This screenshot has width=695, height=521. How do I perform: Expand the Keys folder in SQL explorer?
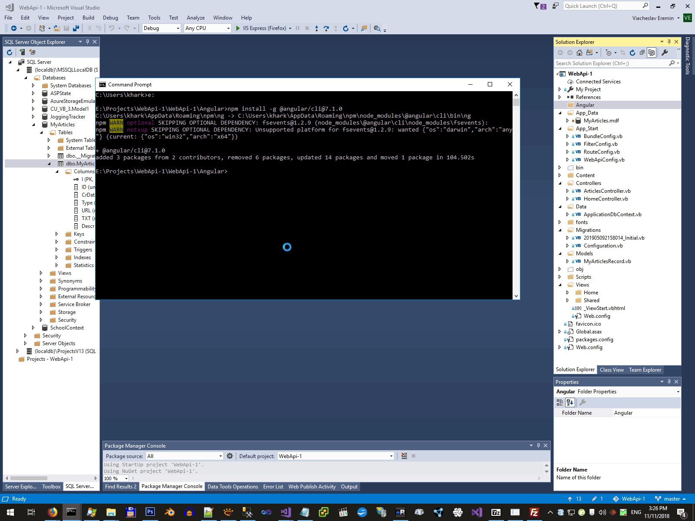click(56, 234)
